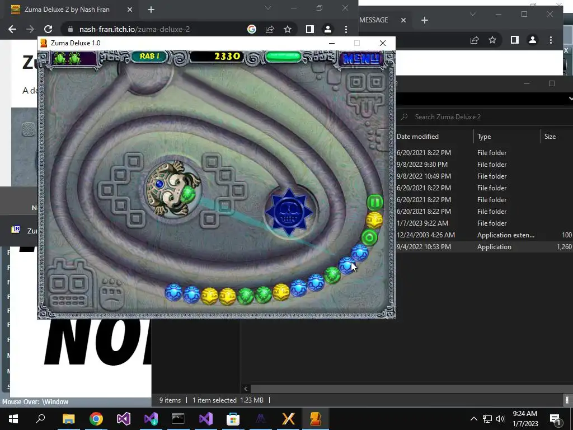Sort by the Size column header
The image size is (573, 430).
pos(557,137)
